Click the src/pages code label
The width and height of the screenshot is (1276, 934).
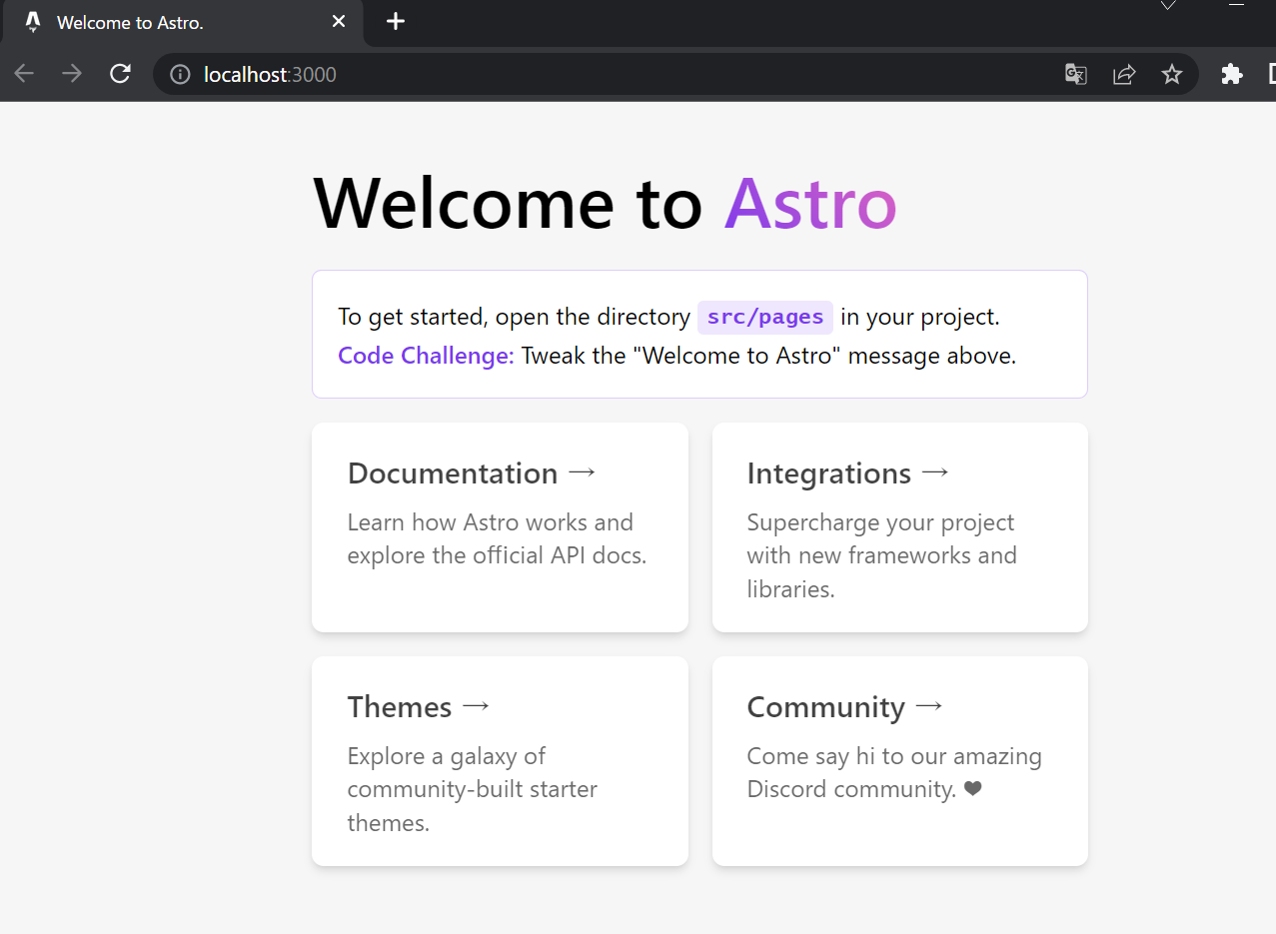pyautogui.click(x=765, y=317)
